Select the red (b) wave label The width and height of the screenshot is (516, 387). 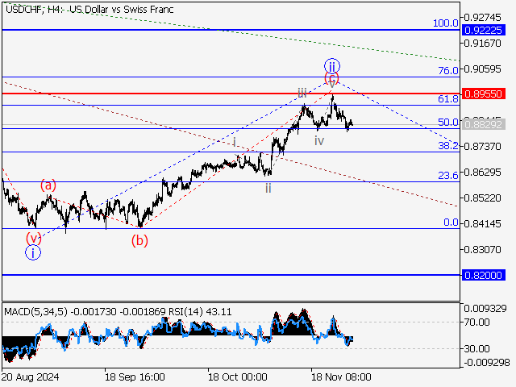tap(140, 239)
